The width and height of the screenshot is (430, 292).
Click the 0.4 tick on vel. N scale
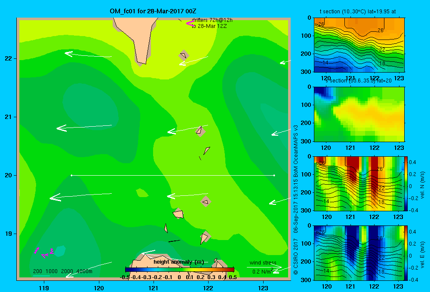[x=413, y=162]
